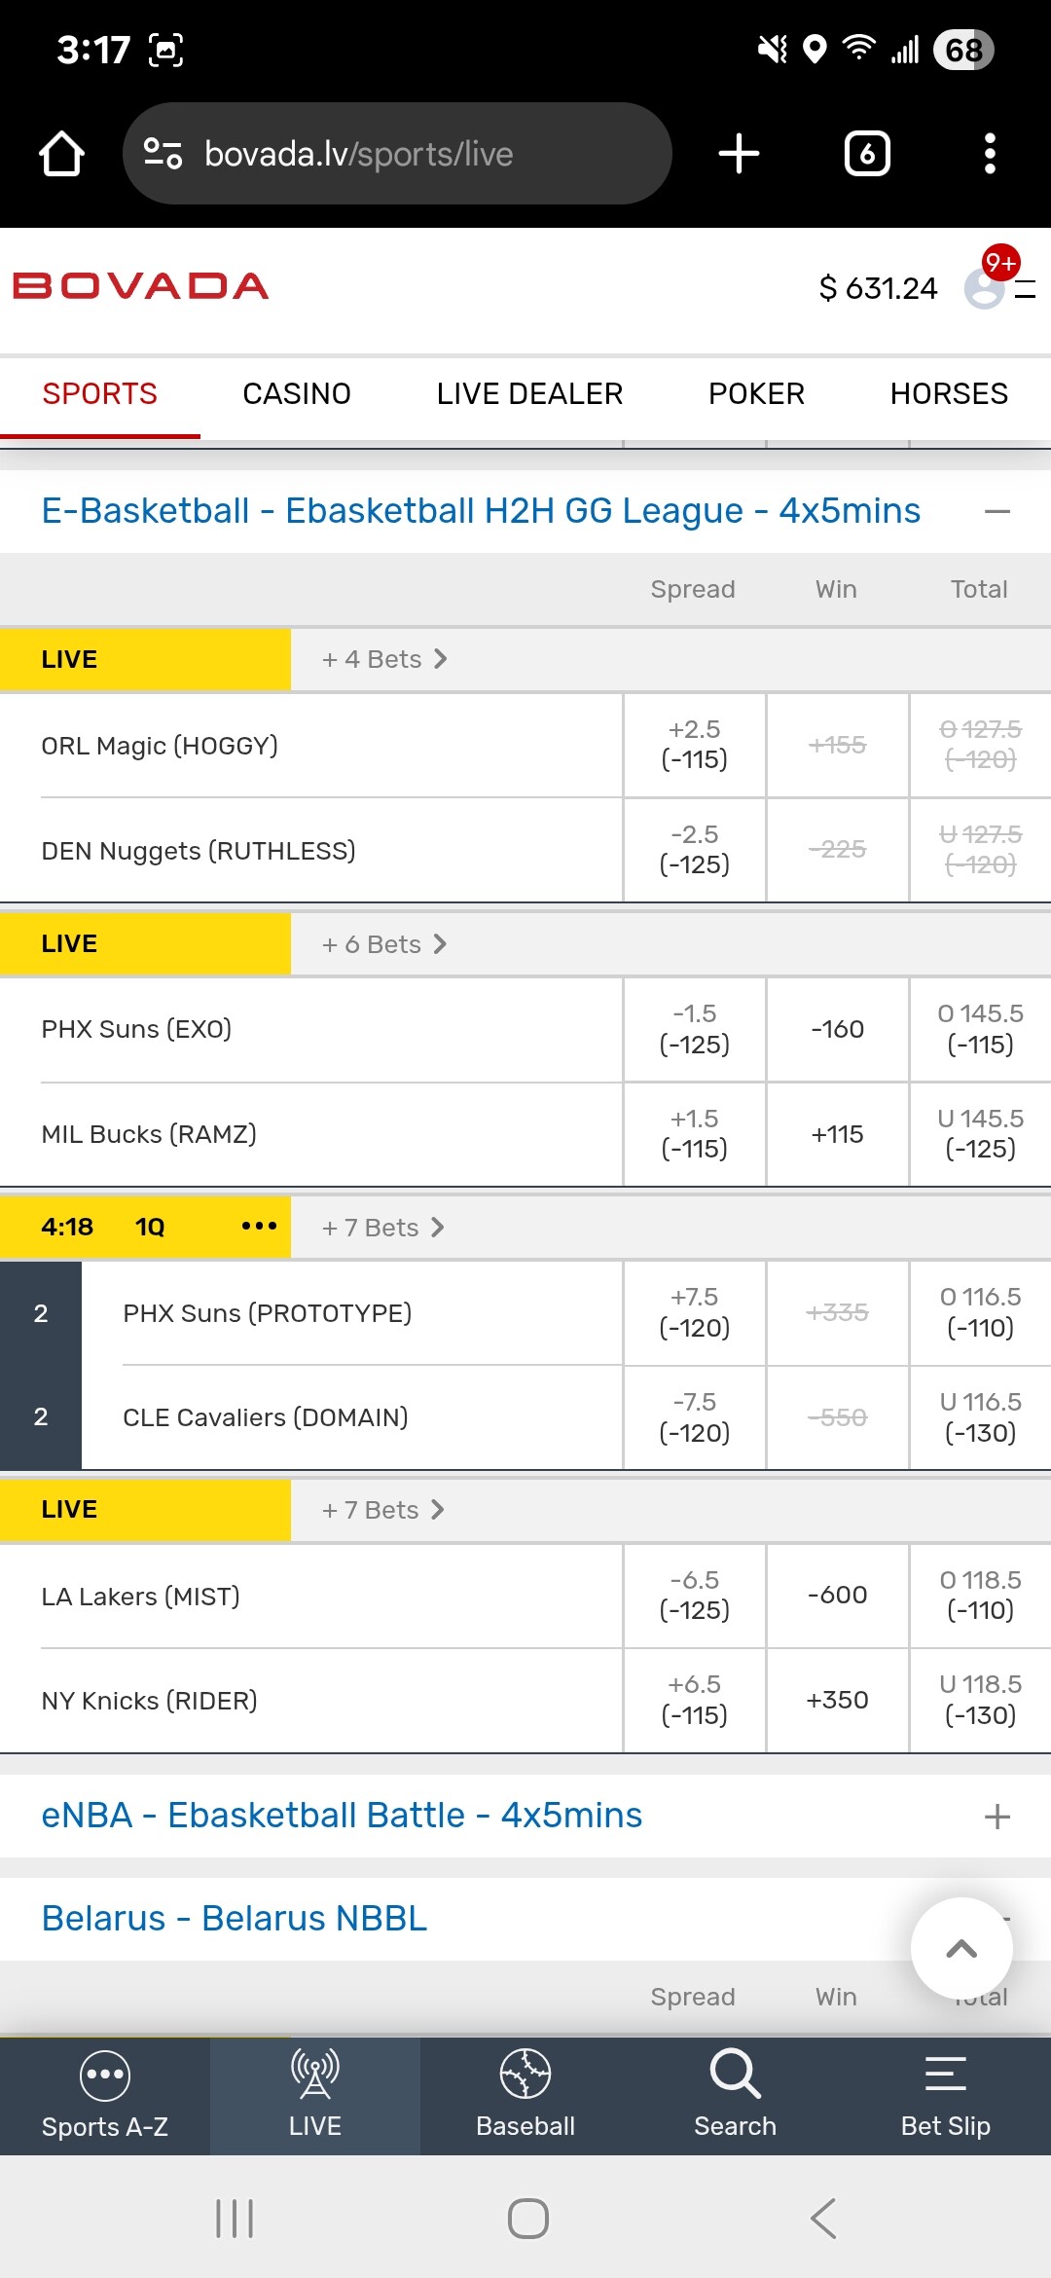Open a new browser tab
Screen dimensions: 1051x2278
(x=739, y=154)
